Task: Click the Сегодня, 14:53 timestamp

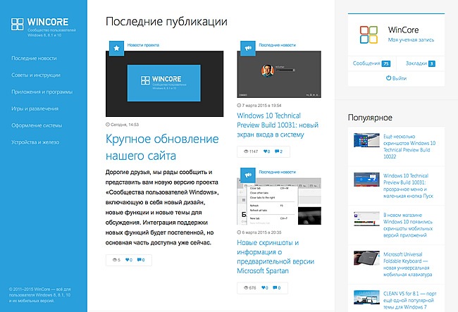Action: [x=122, y=125]
